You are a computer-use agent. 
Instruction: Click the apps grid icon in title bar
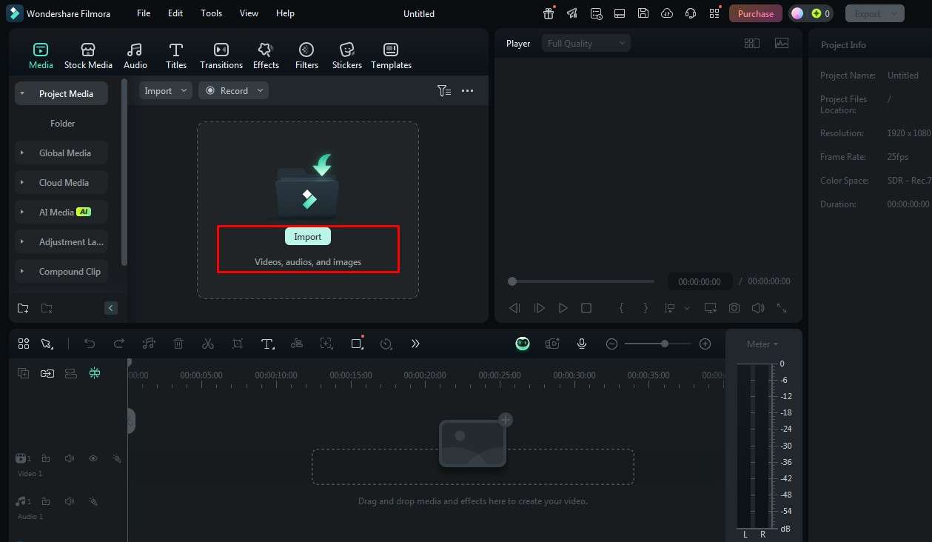[714, 13]
